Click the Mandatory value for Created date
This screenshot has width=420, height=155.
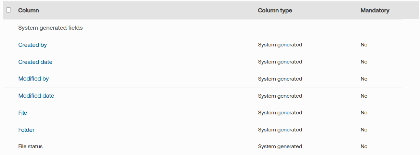[x=364, y=62]
